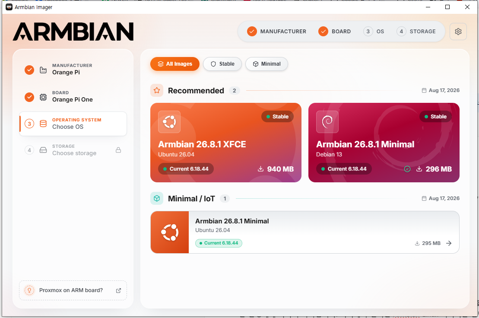
Task: Select Armbian 26.8.1 Minimal Ubuntu 26.04 row
Action: pyautogui.click(x=305, y=232)
